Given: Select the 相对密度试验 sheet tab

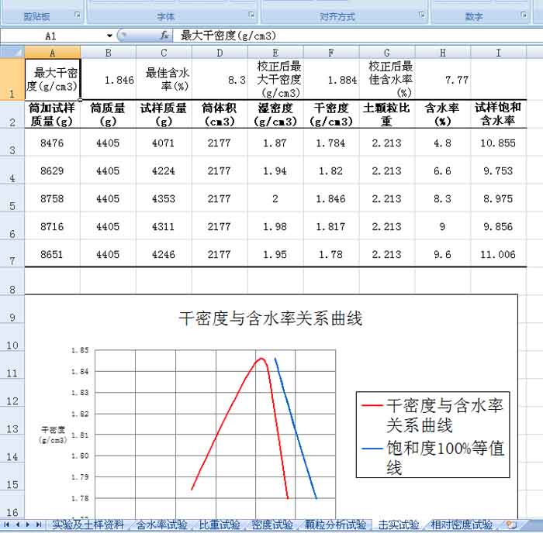Looking at the screenshot, I should point(462,525).
